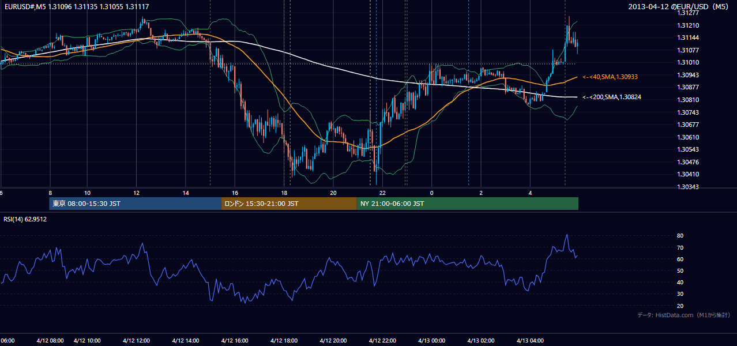Click the 1.30543 price axis label
737x346 pixels.
(689, 149)
